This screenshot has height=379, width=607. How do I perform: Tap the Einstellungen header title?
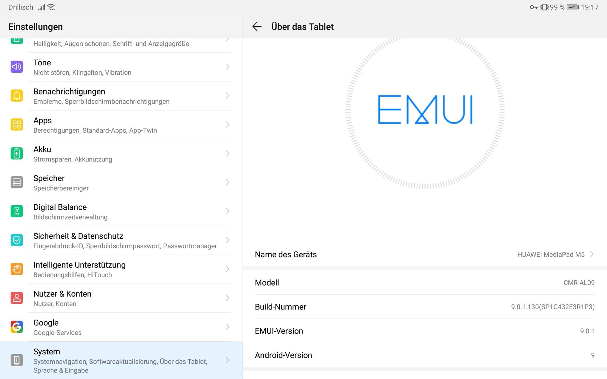pos(35,27)
